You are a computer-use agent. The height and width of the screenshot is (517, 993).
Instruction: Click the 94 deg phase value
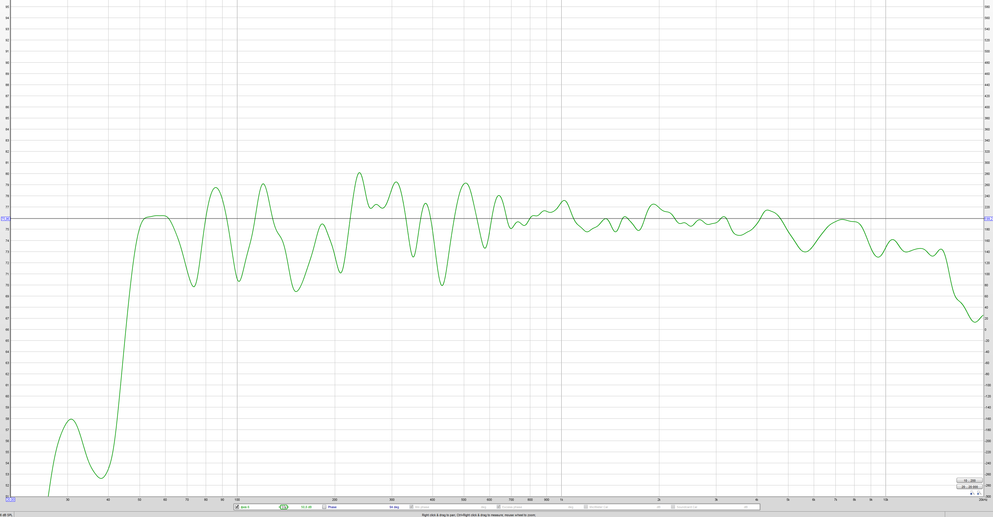[x=394, y=507]
